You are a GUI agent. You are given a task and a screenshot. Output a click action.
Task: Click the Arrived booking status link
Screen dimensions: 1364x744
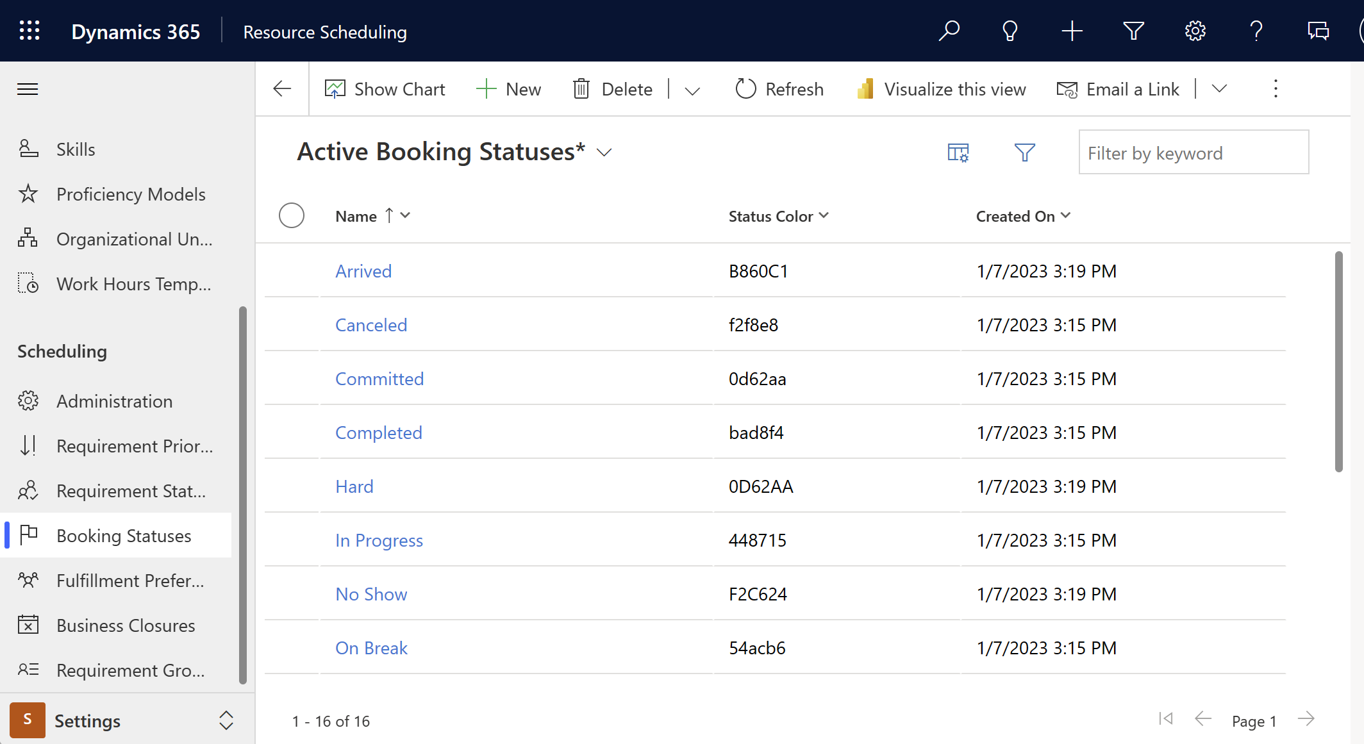click(363, 270)
